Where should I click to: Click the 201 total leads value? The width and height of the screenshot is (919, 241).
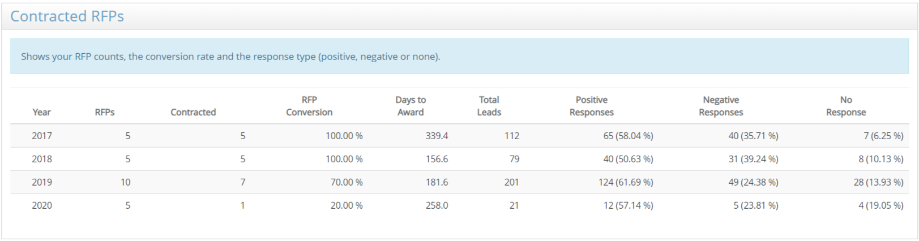pos(511,182)
